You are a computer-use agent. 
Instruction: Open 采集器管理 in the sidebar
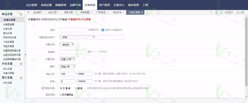9,24
